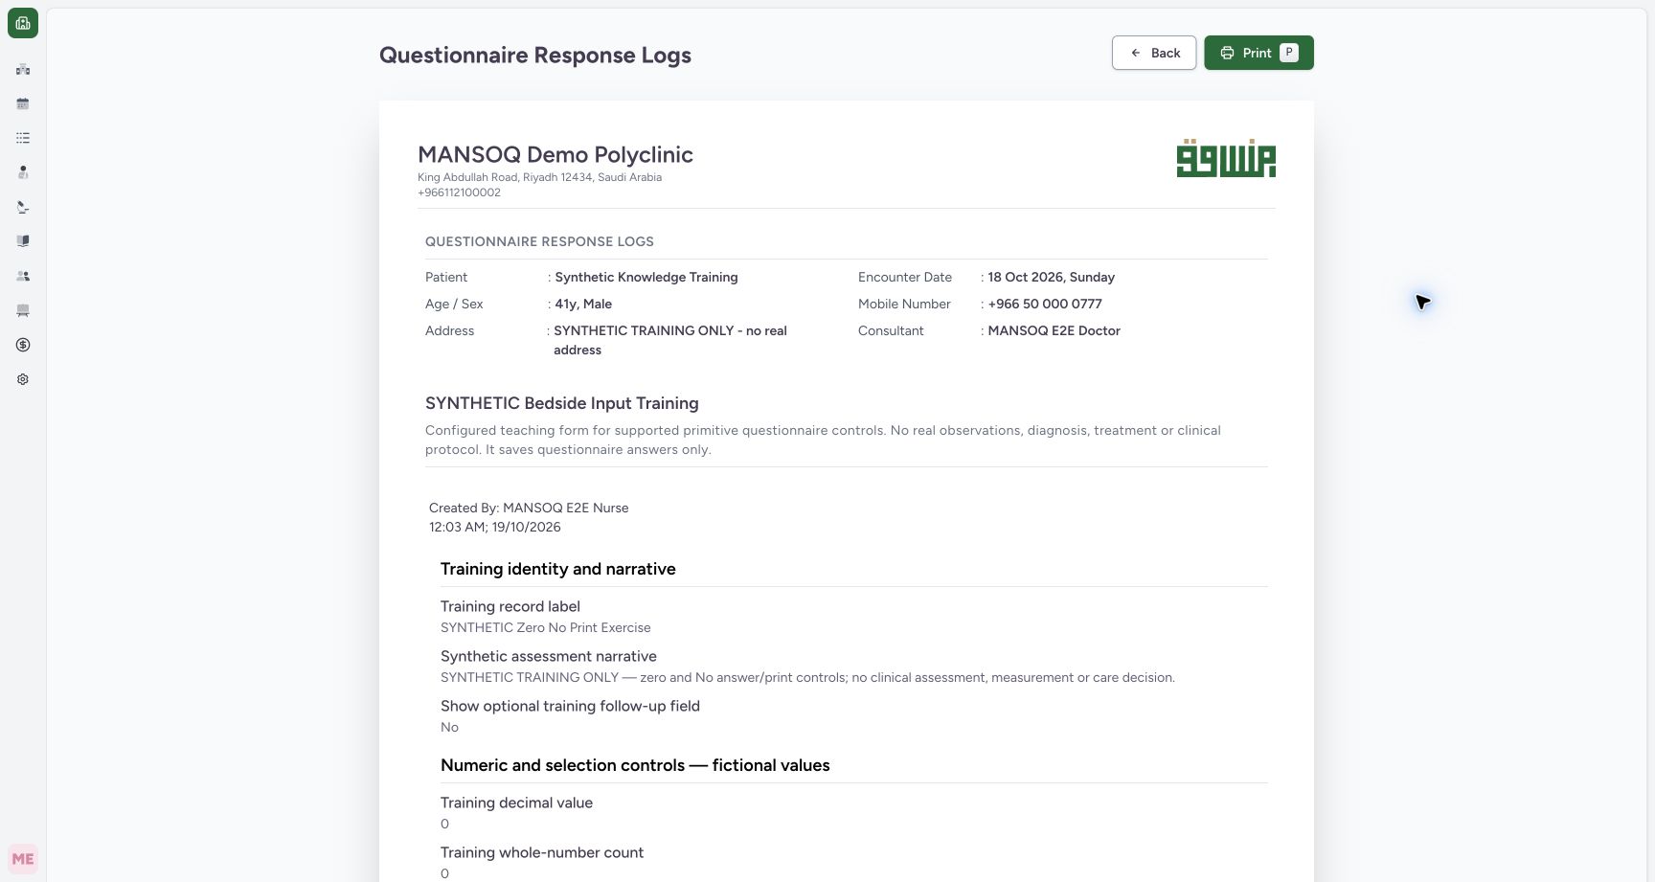Click the 41y, Male value
Screen dimensions: 1655x882
[583, 304]
